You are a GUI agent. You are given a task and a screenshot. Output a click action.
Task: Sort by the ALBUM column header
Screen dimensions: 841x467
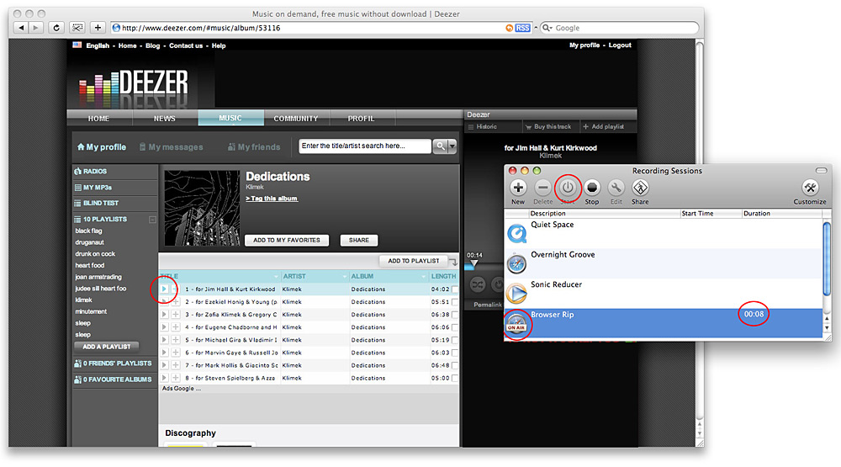pyautogui.click(x=388, y=277)
